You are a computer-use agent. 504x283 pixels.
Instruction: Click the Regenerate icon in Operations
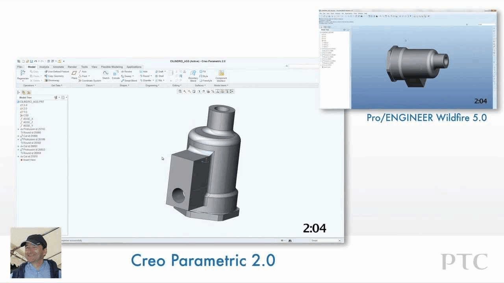(x=23, y=73)
